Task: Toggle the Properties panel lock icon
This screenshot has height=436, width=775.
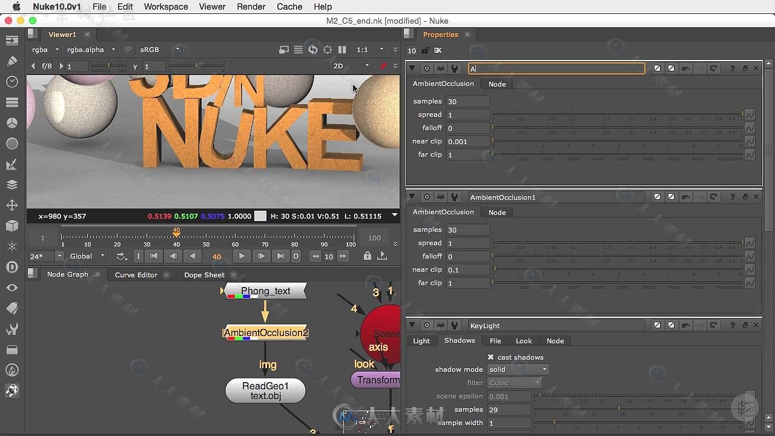Action: [x=426, y=50]
